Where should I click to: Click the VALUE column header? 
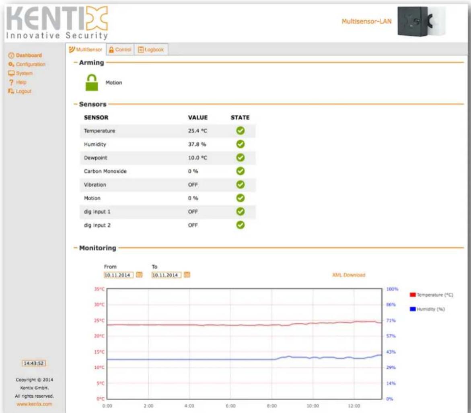[x=197, y=118]
